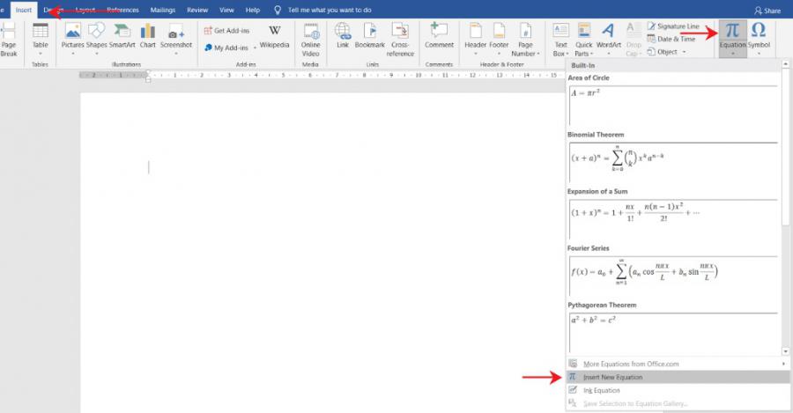Open the References tab
Image resolution: width=793 pixels, height=413 pixels.
(122, 10)
